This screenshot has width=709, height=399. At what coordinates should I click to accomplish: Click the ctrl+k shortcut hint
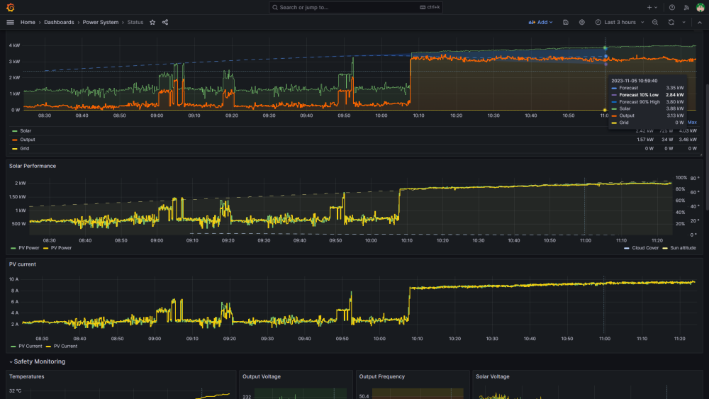(x=430, y=7)
